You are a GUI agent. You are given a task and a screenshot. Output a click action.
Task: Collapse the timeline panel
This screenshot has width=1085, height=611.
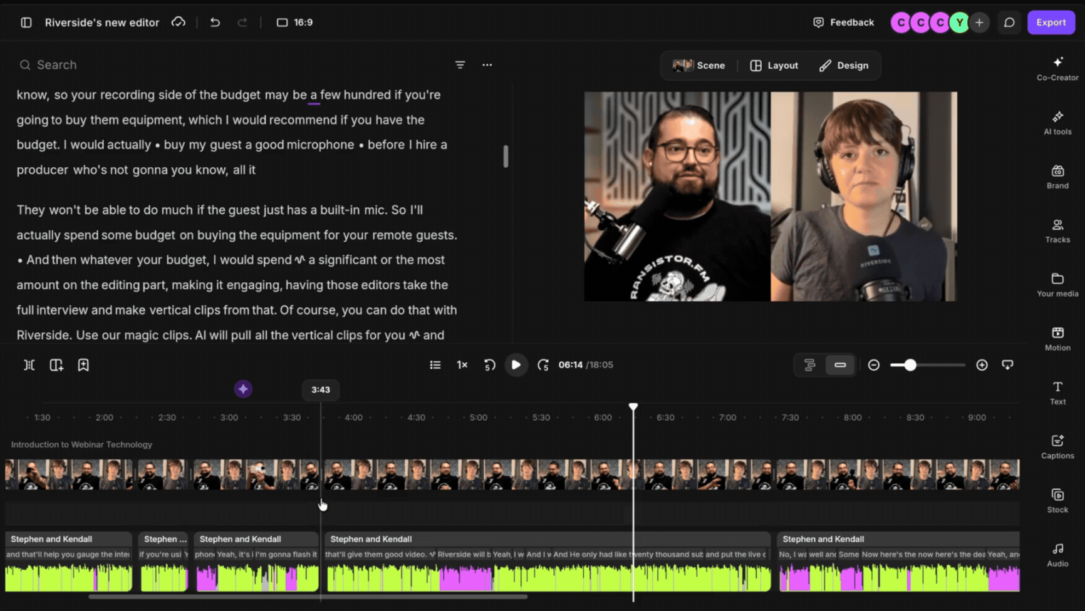(1007, 365)
